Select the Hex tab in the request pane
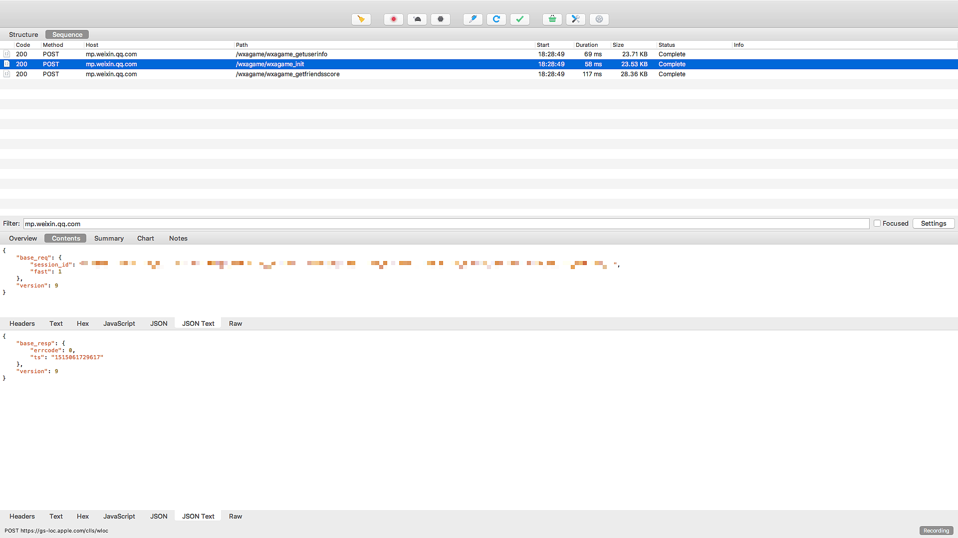 click(x=83, y=323)
